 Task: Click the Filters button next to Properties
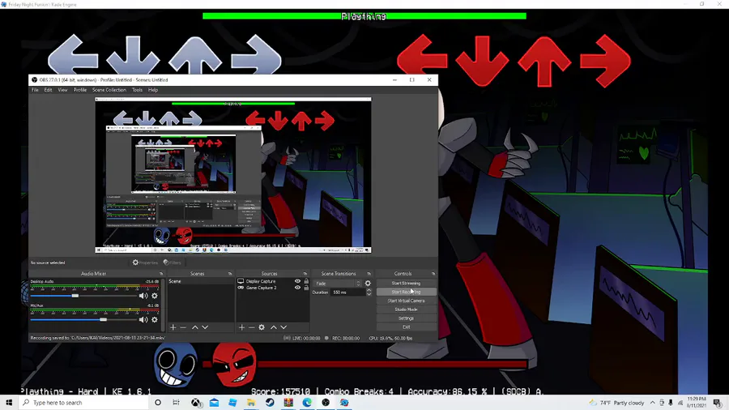tap(173, 263)
